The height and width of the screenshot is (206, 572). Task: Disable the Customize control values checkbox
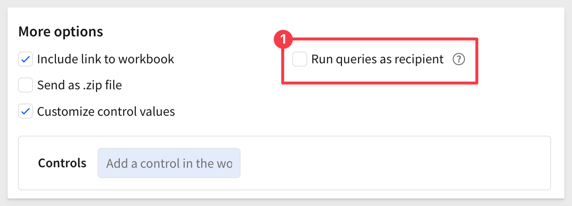pyautogui.click(x=26, y=112)
